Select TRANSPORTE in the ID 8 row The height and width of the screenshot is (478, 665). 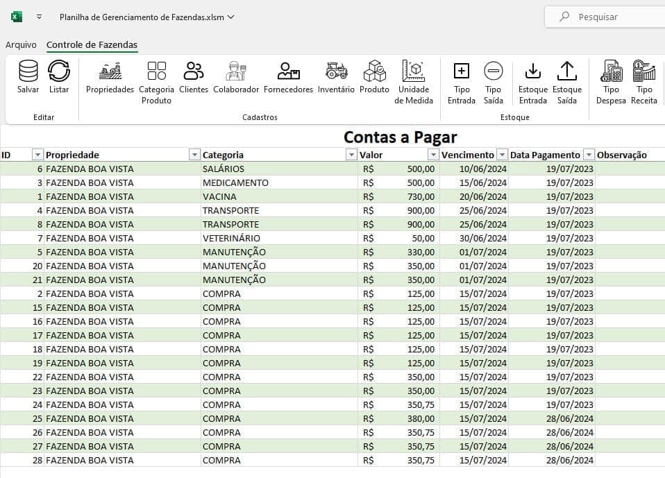coord(279,224)
